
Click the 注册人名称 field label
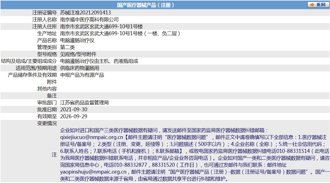click(x=44, y=19)
